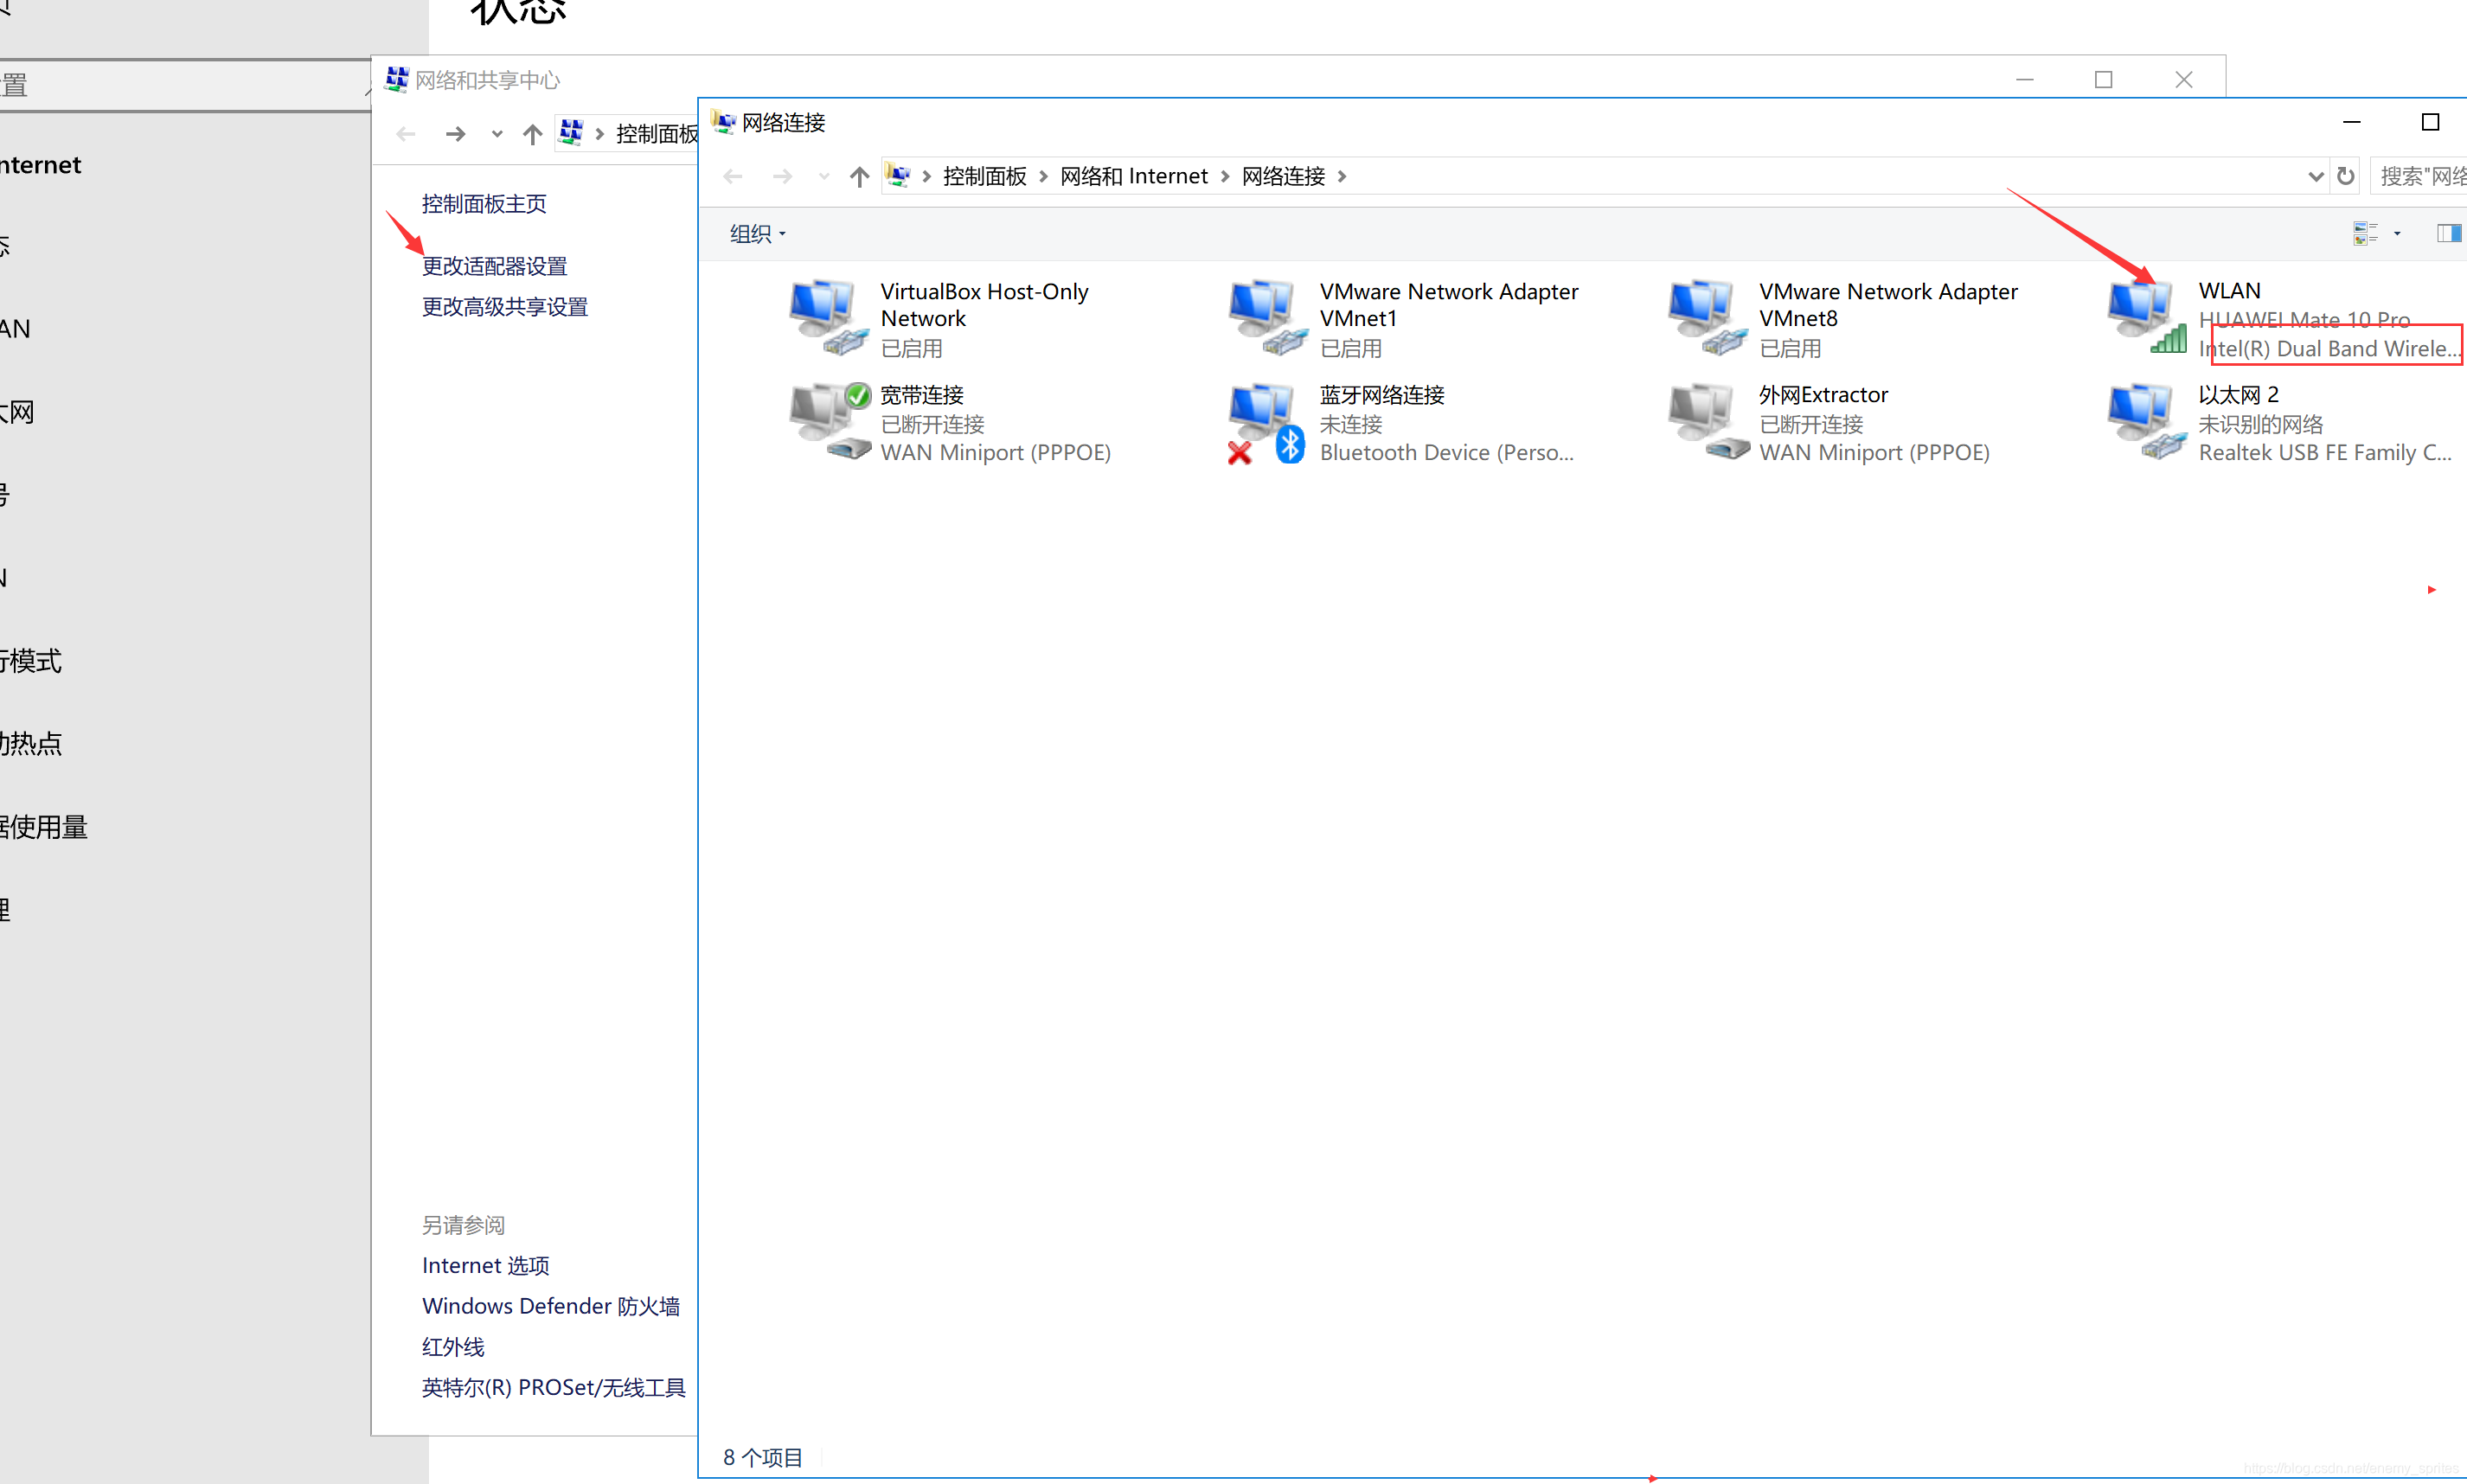
Task: Select the 以太网 2 Ethernet adapter icon
Action: click(x=2146, y=422)
